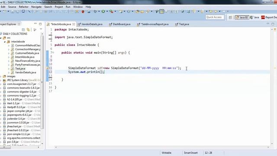Open the Navigate menu
The width and height of the screenshot is (277, 156).
[36, 7]
